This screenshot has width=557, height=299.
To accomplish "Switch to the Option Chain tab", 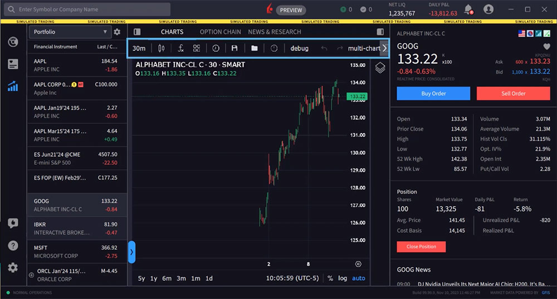I will pyautogui.click(x=220, y=32).
